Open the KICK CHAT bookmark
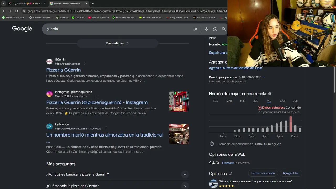Image resolution: width=336 pixels, height=189 pixels. coord(78,18)
